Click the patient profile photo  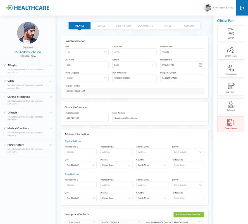[28, 33]
